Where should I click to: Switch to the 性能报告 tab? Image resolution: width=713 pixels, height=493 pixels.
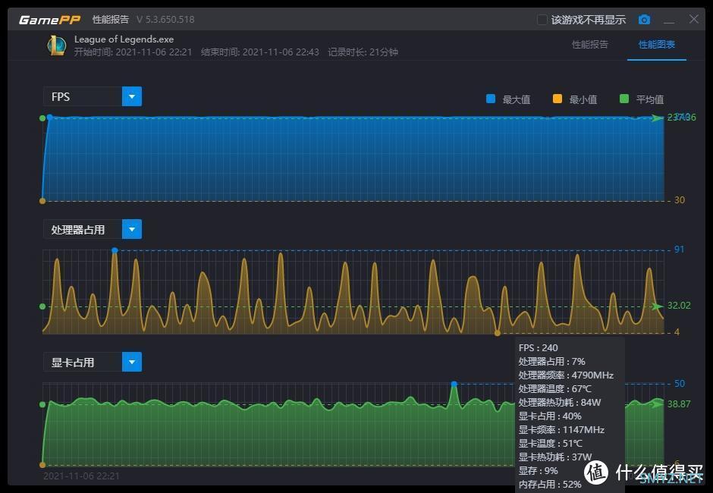(x=590, y=44)
